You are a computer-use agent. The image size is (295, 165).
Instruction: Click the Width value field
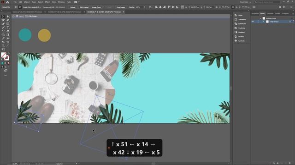point(226,7)
